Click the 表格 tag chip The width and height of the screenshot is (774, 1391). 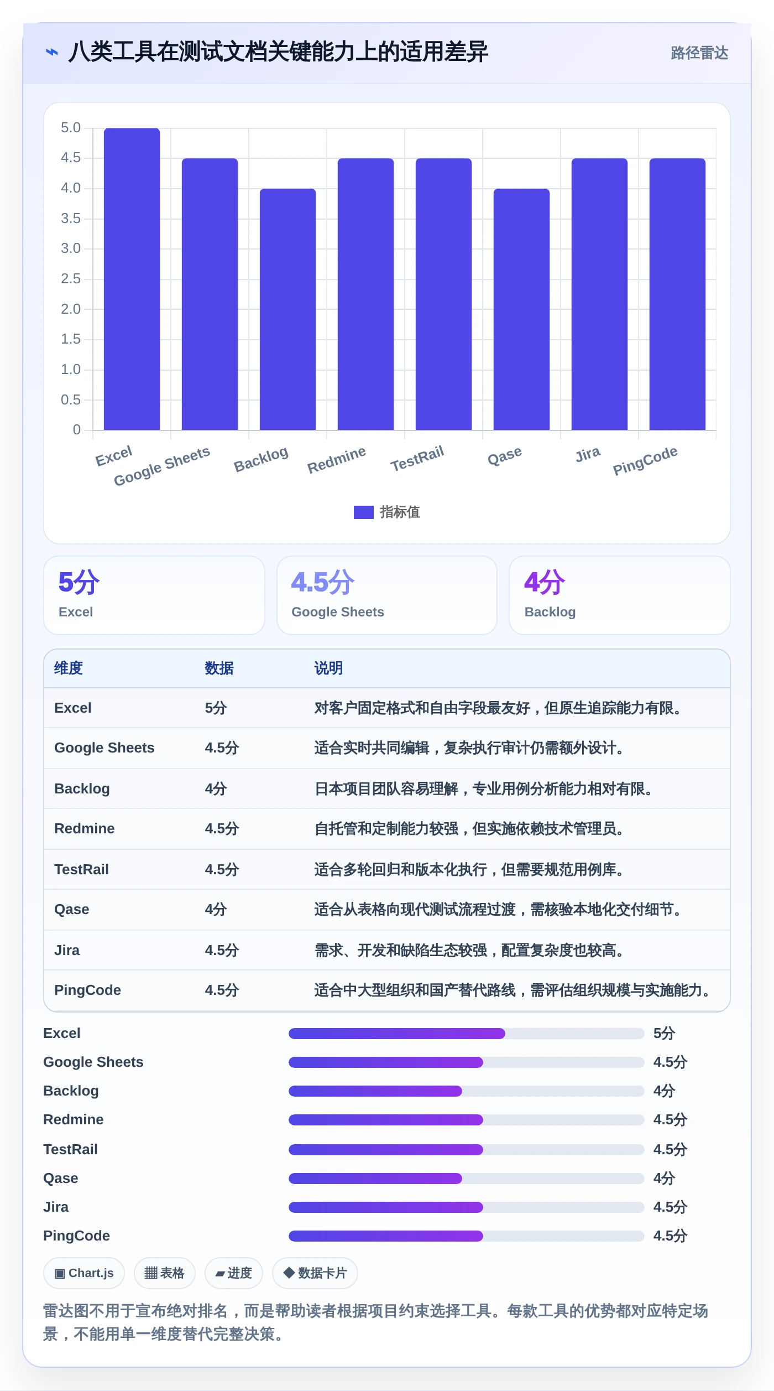tap(164, 1273)
